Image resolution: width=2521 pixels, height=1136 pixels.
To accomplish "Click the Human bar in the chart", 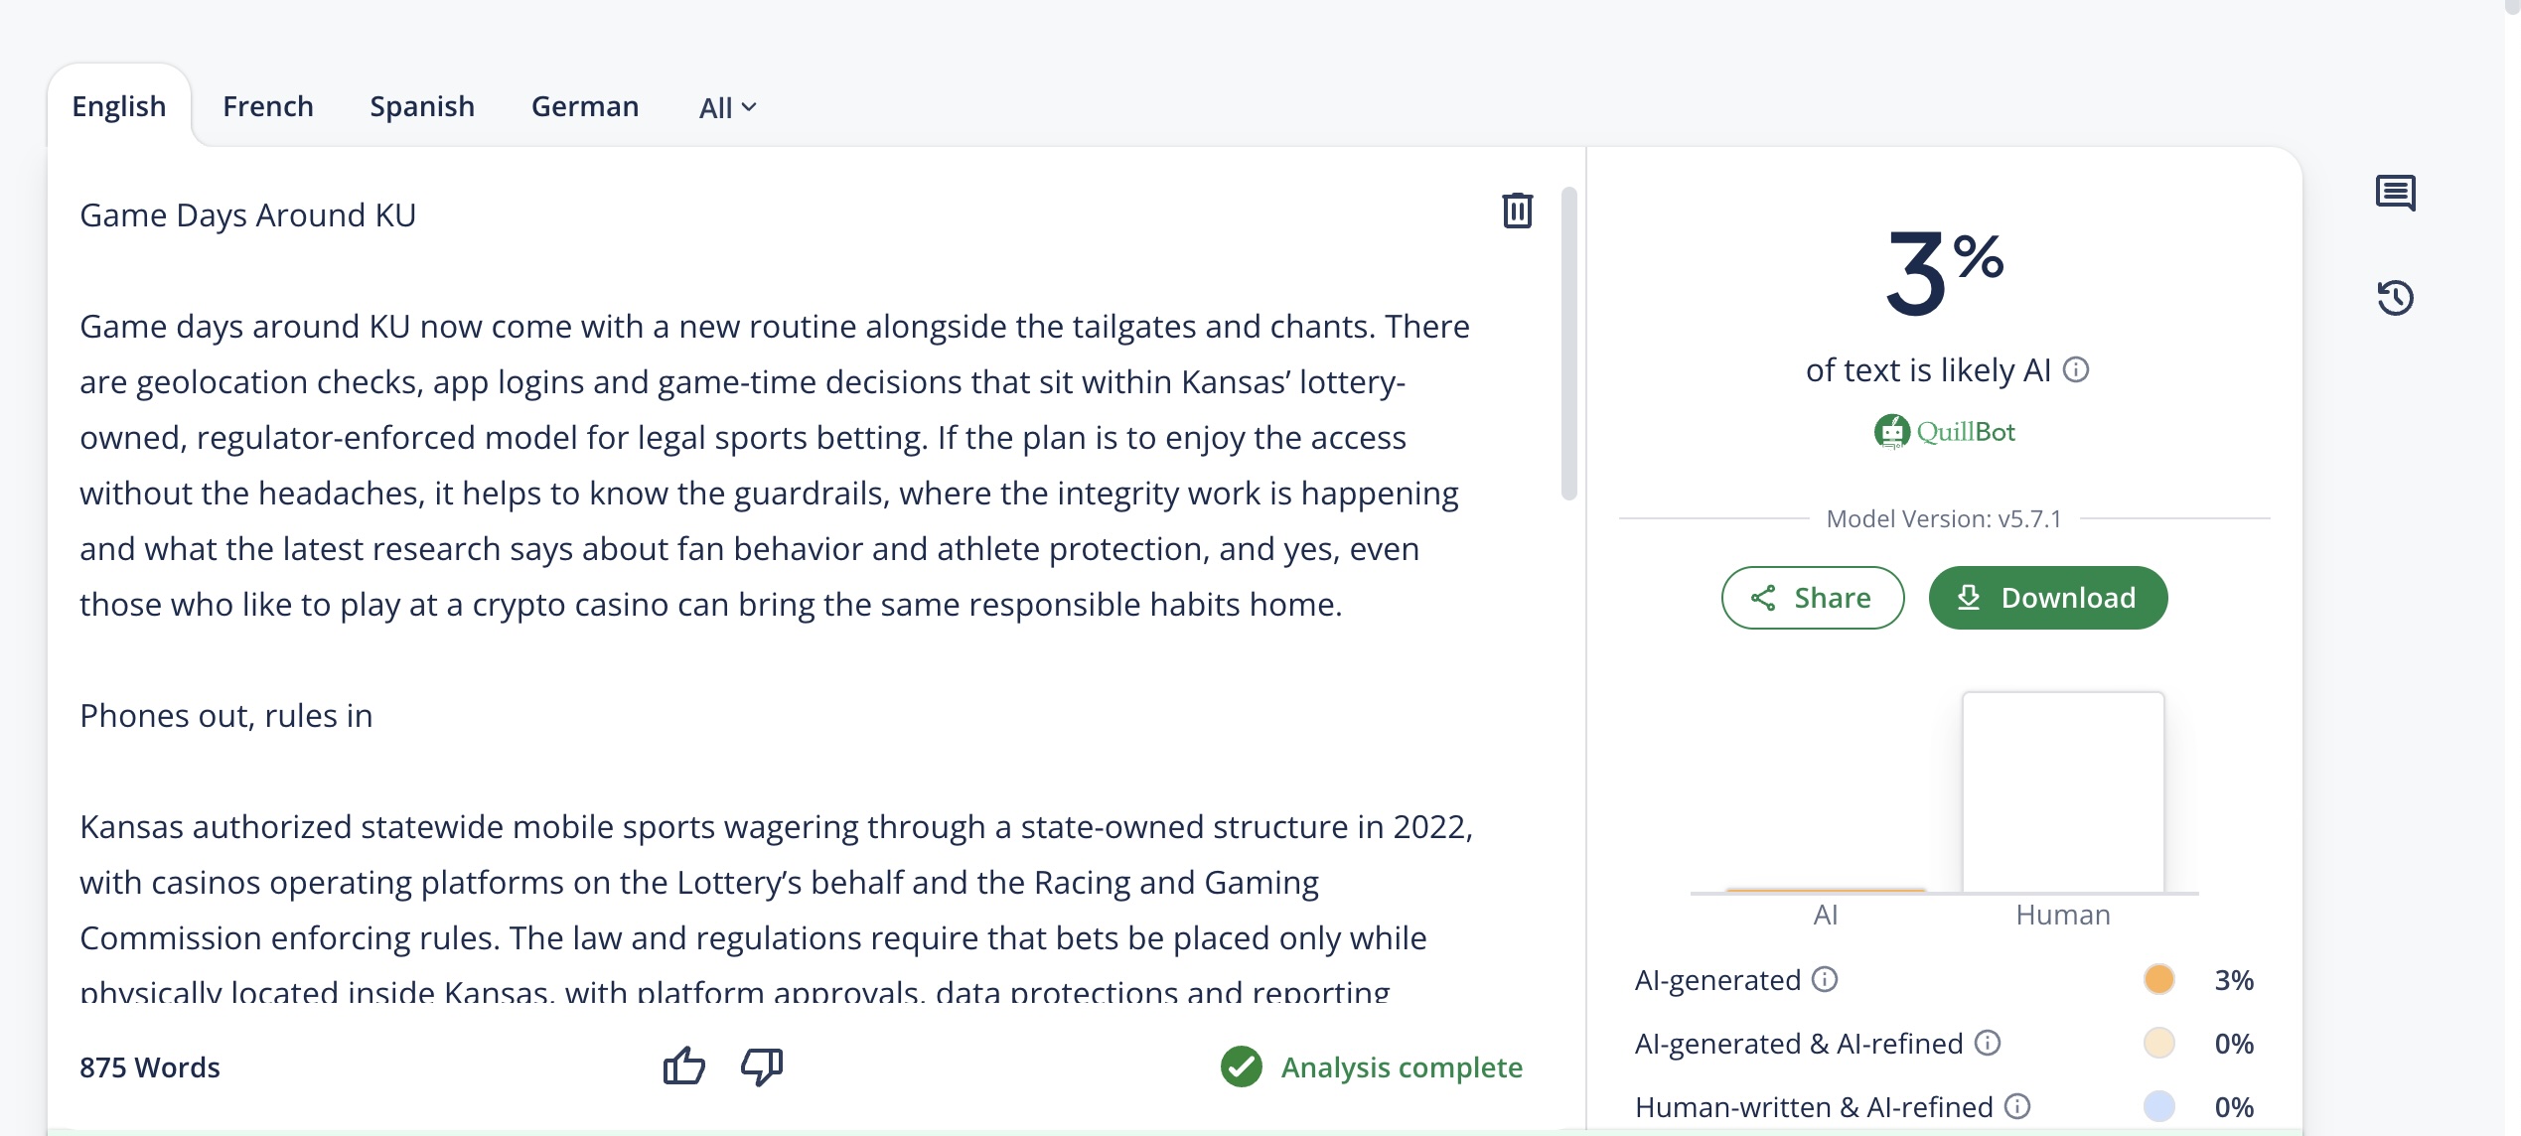I will [2063, 792].
